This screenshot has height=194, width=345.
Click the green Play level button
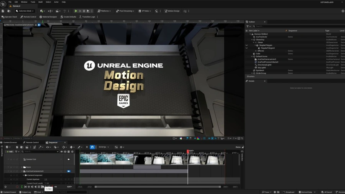pyautogui.click(x=76, y=11)
